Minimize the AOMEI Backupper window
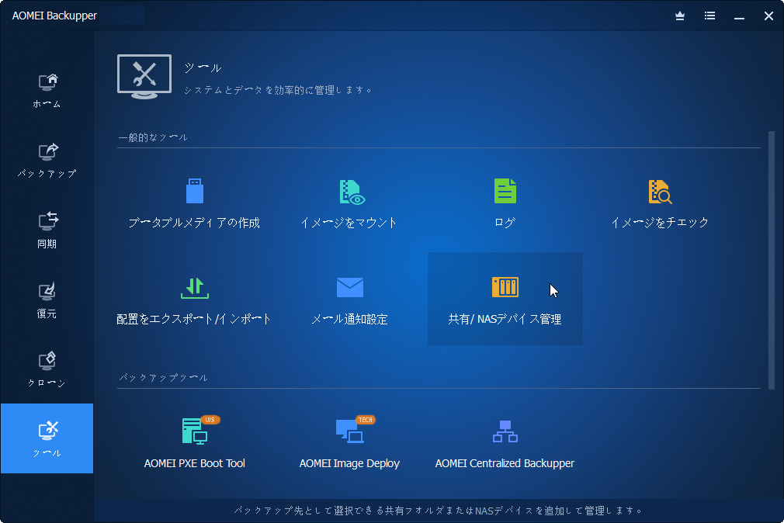The image size is (784, 523). coord(740,16)
